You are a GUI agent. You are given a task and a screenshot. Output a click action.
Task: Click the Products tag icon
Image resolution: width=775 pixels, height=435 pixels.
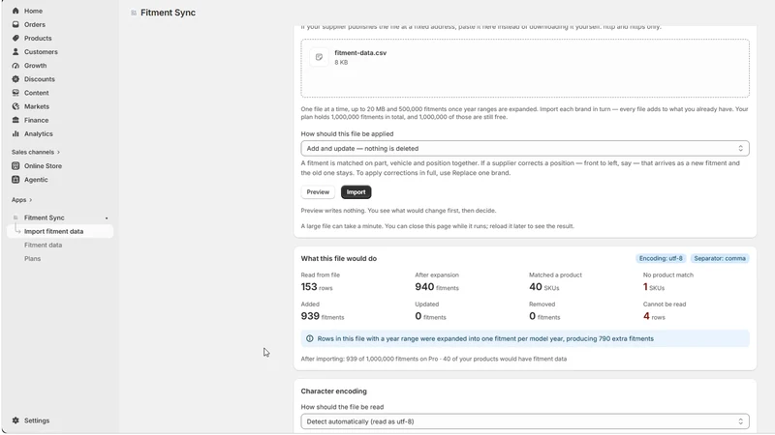(x=15, y=38)
